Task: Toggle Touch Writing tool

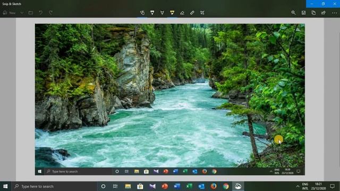Action: pos(142,13)
